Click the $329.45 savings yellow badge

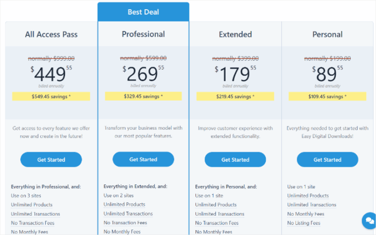point(143,96)
